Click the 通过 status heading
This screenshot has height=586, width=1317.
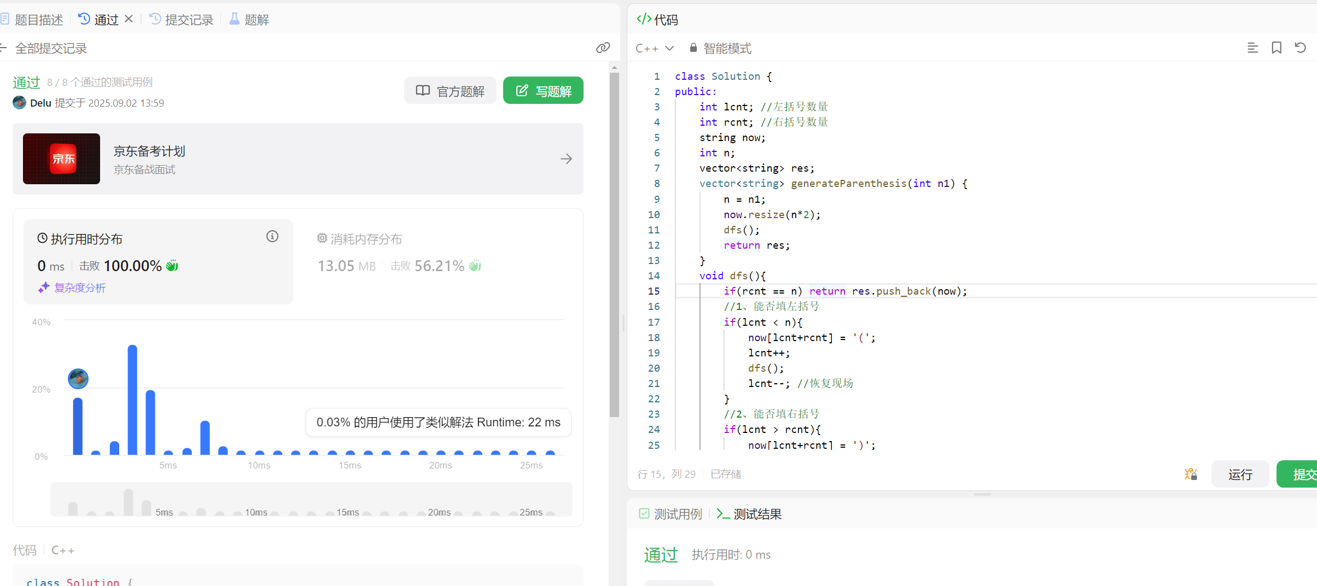(26, 83)
